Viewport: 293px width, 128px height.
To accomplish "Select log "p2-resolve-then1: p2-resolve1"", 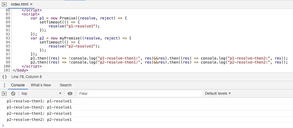I will (39, 114).
